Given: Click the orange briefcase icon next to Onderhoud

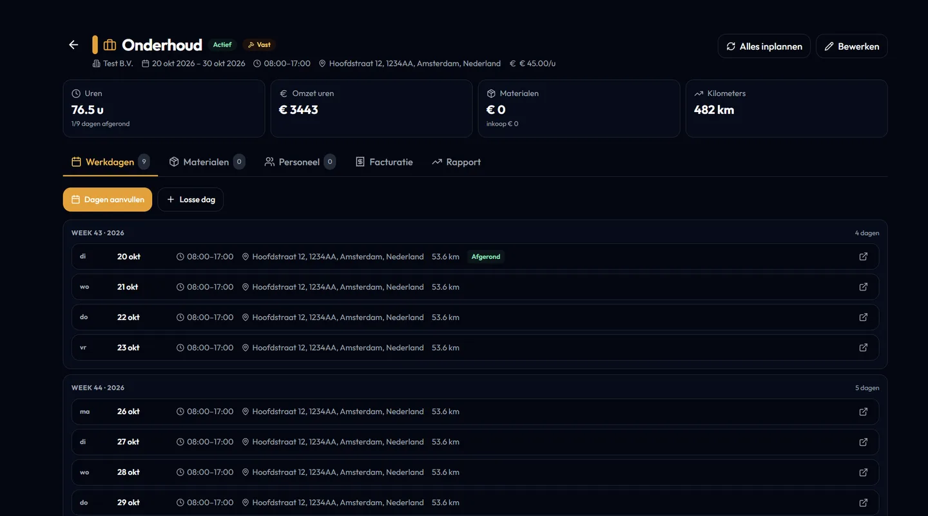Looking at the screenshot, I should click(110, 45).
